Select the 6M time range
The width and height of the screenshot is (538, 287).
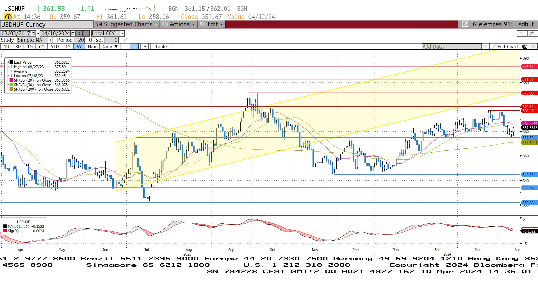pyautogui.click(x=42, y=47)
